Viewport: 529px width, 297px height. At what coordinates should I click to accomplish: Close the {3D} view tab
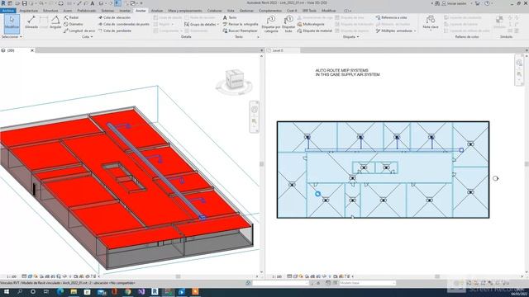(x=32, y=50)
